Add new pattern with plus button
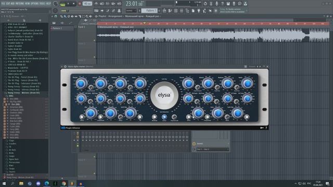Image resolution: width=333 pixels, height=187 pixels. tap(159, 10)
